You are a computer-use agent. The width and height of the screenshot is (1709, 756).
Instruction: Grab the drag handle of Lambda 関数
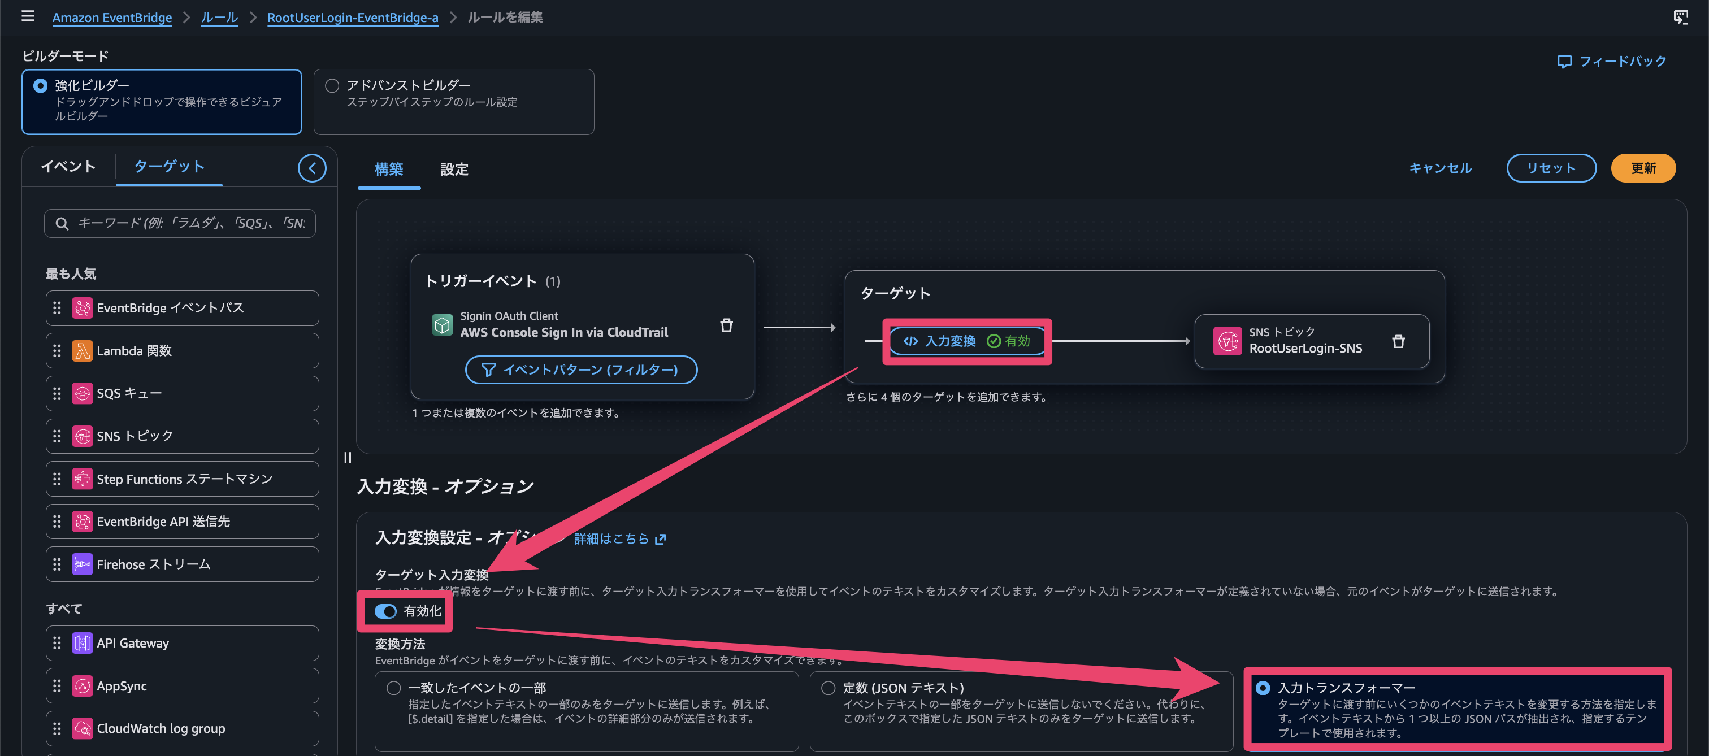pyautogui.click(x=57, y=351)
